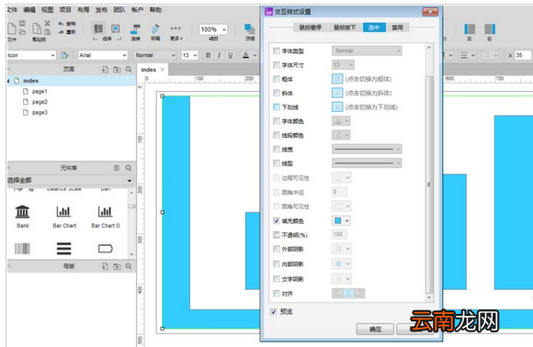Add a new master in 母版 panel
Image resolution: width=533 pixels, height=347 pixels.
coord(105,266)
